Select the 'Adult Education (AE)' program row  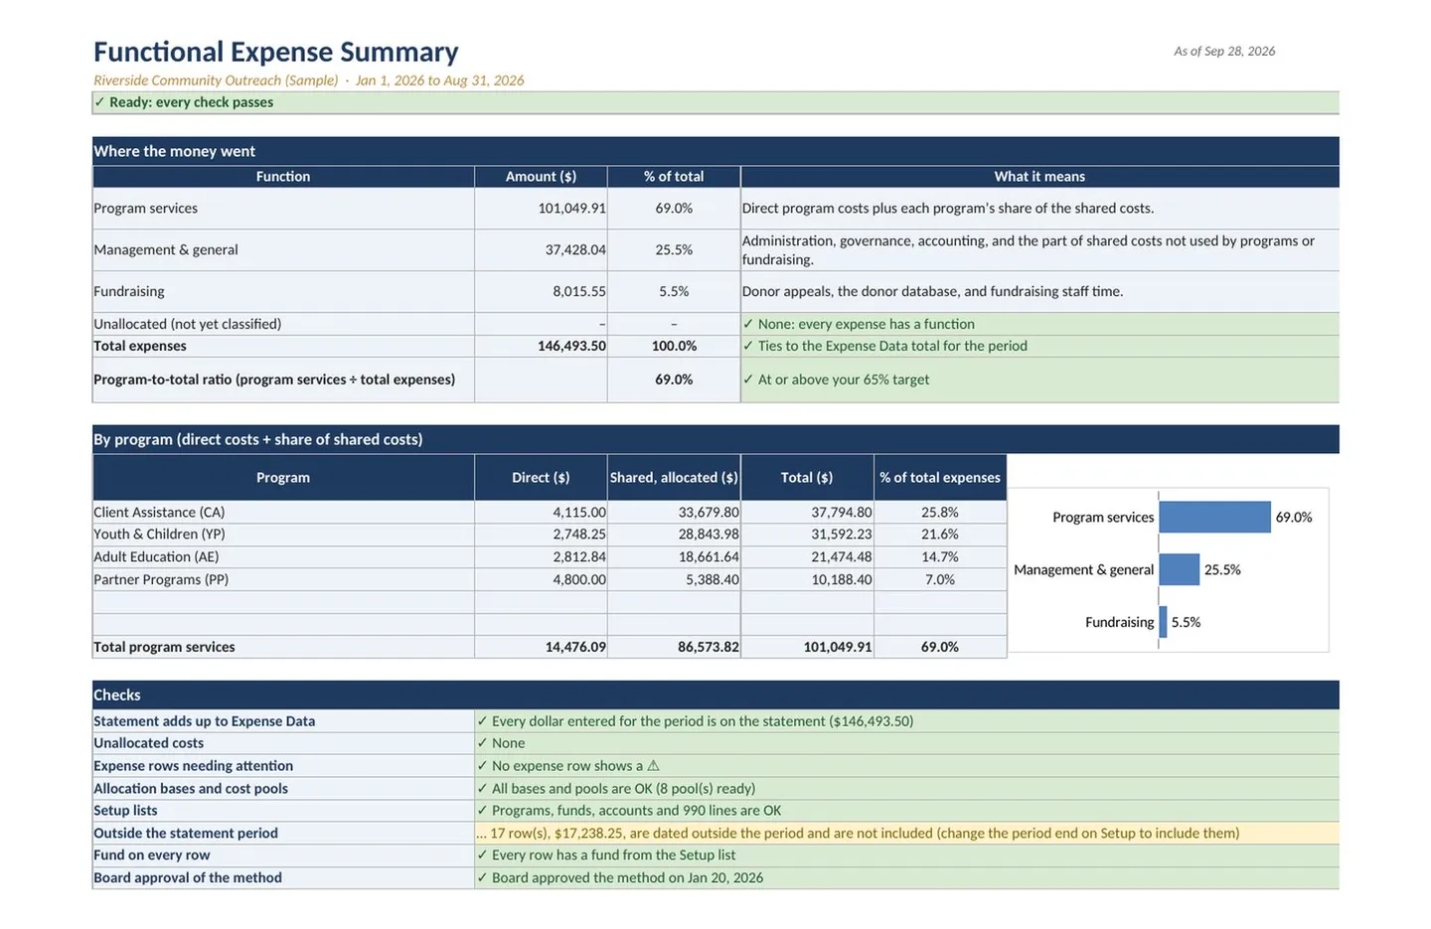550,557
